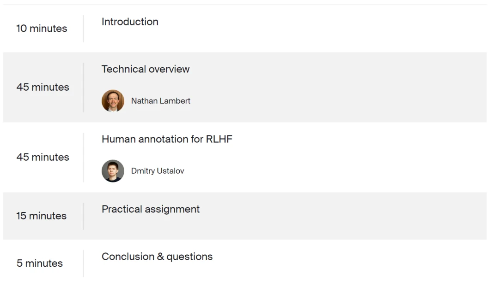
Task: Click Dmitry Ustalov's profile photo
Action: click(113, 171)
